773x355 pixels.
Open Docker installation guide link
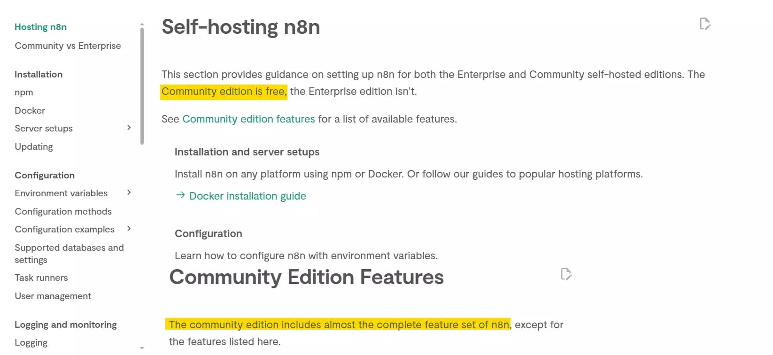point(247,196)
